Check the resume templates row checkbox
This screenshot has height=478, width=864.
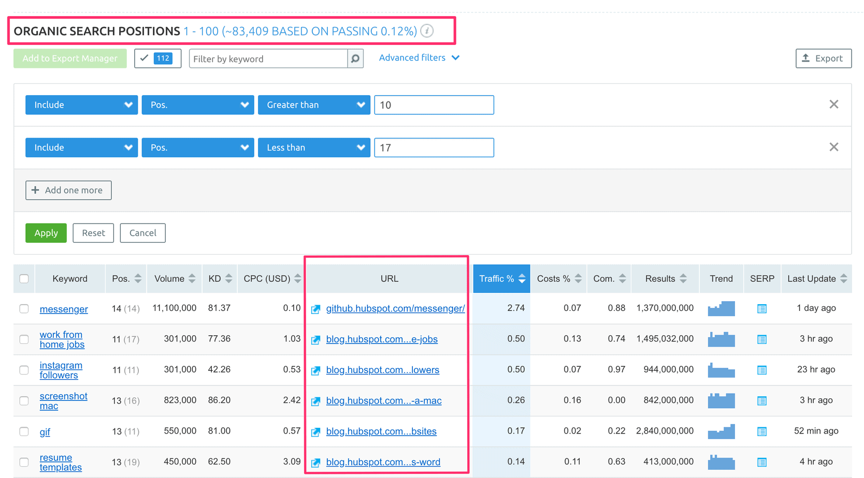tap(24, 462)
